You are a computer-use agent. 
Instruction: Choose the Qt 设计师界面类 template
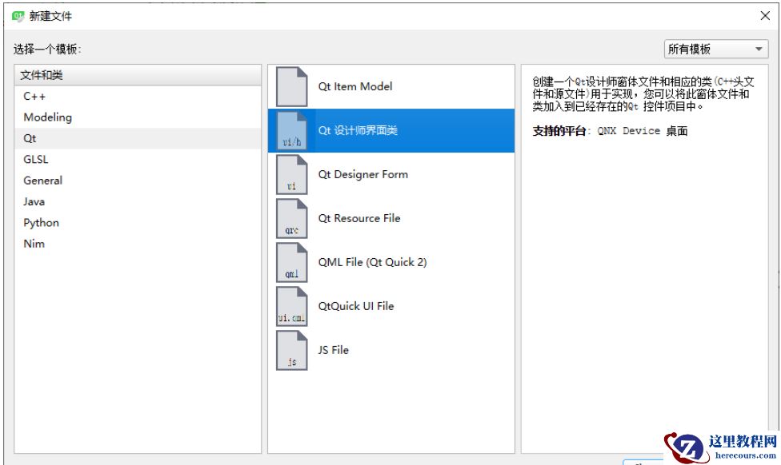tap(391, 130)
